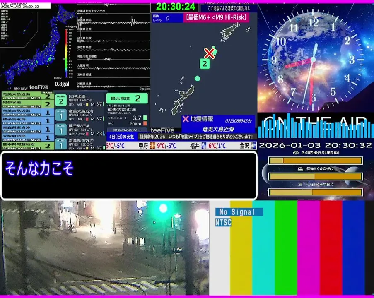Click the 福井 6°C/1°C forecast

point(208,146)
